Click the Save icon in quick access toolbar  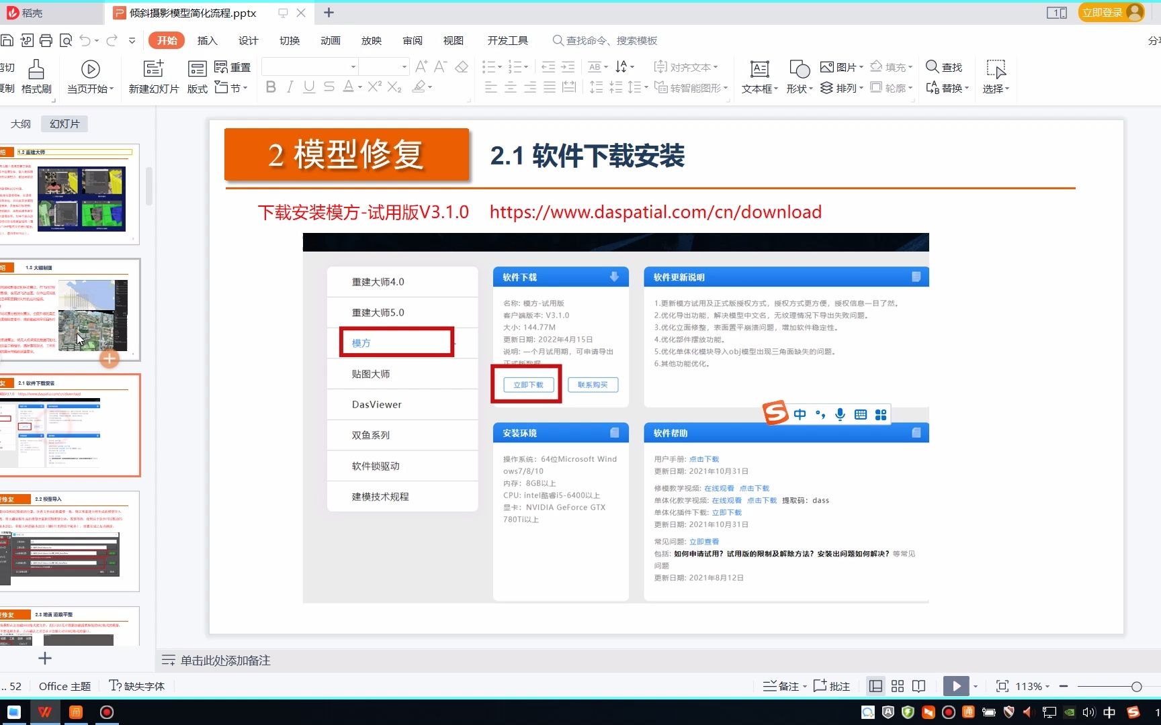click(7, 40)
